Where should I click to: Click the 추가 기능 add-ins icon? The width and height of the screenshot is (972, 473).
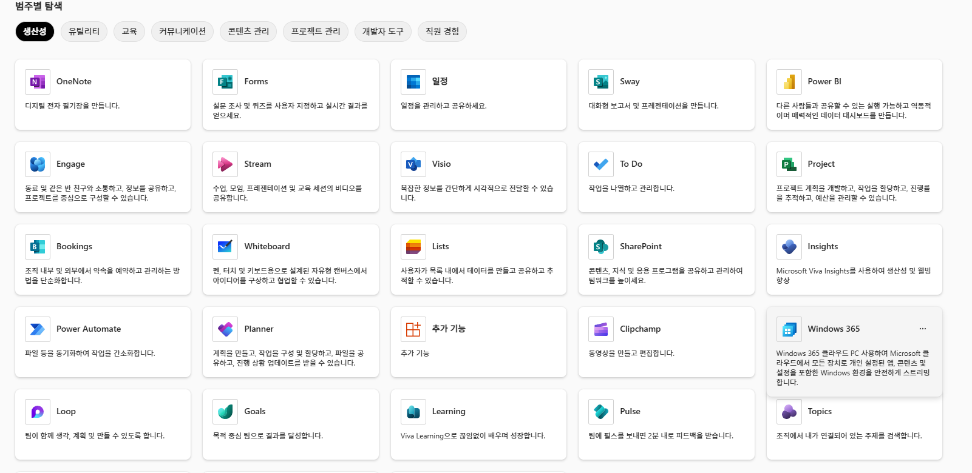413,329
